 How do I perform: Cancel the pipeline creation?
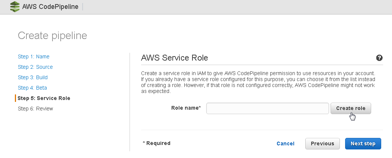point(285,144)
